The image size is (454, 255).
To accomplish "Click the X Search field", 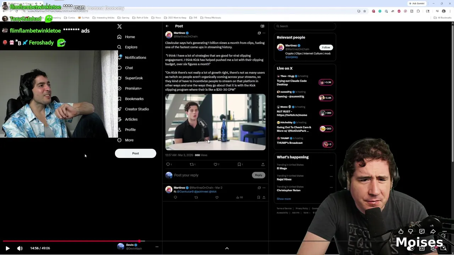I will [x=305, y=26].
